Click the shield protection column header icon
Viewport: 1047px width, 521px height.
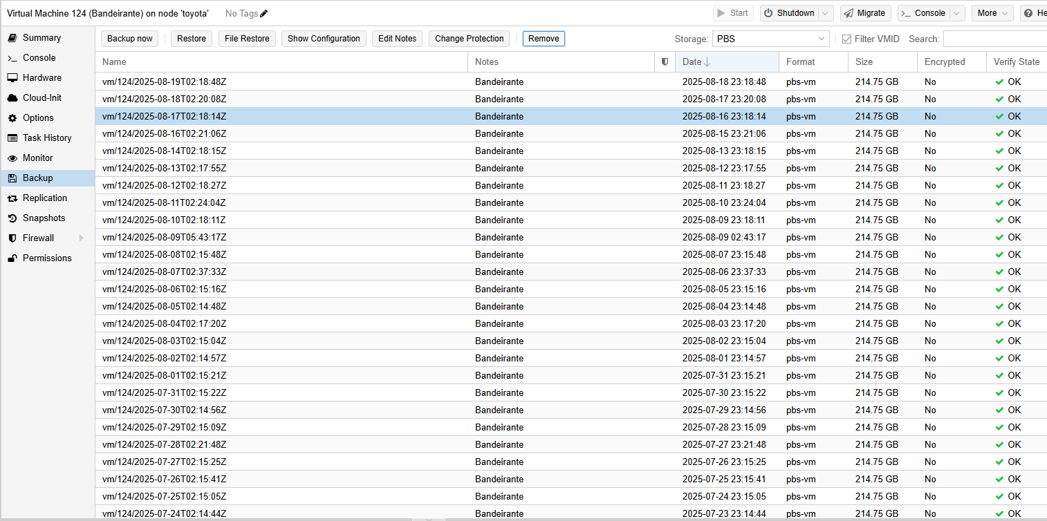click(x=665, y=61)
